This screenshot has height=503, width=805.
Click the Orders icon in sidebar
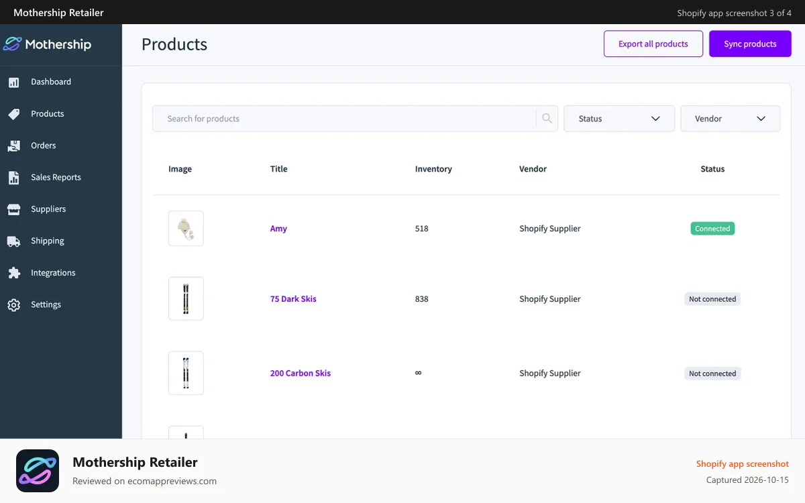pos(13,146)
